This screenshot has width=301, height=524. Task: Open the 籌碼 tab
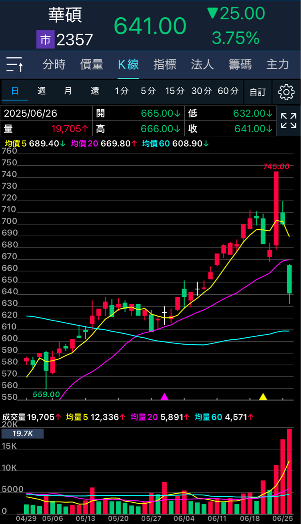pos(240,64)
